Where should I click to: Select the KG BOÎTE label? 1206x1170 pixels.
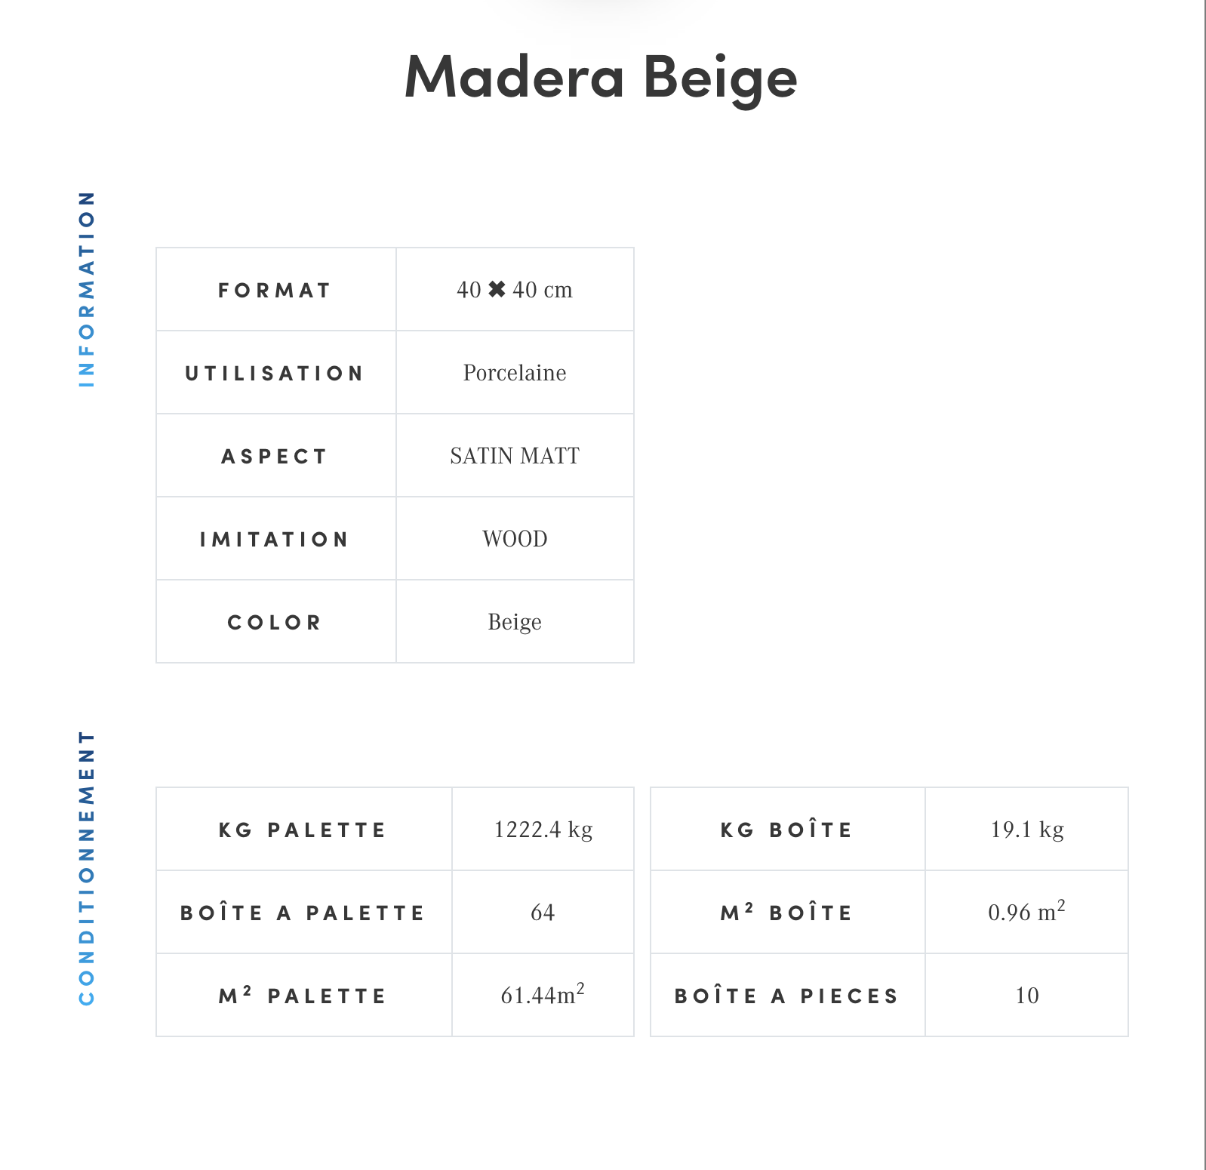pos(786,830)
